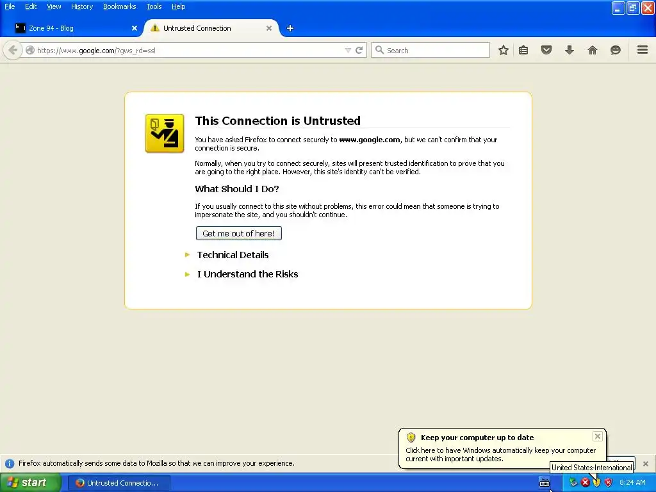Viewport: 656px width, 492px height.
Task: Open the Pocket icon in toolbar
Action: pos(546,50)
